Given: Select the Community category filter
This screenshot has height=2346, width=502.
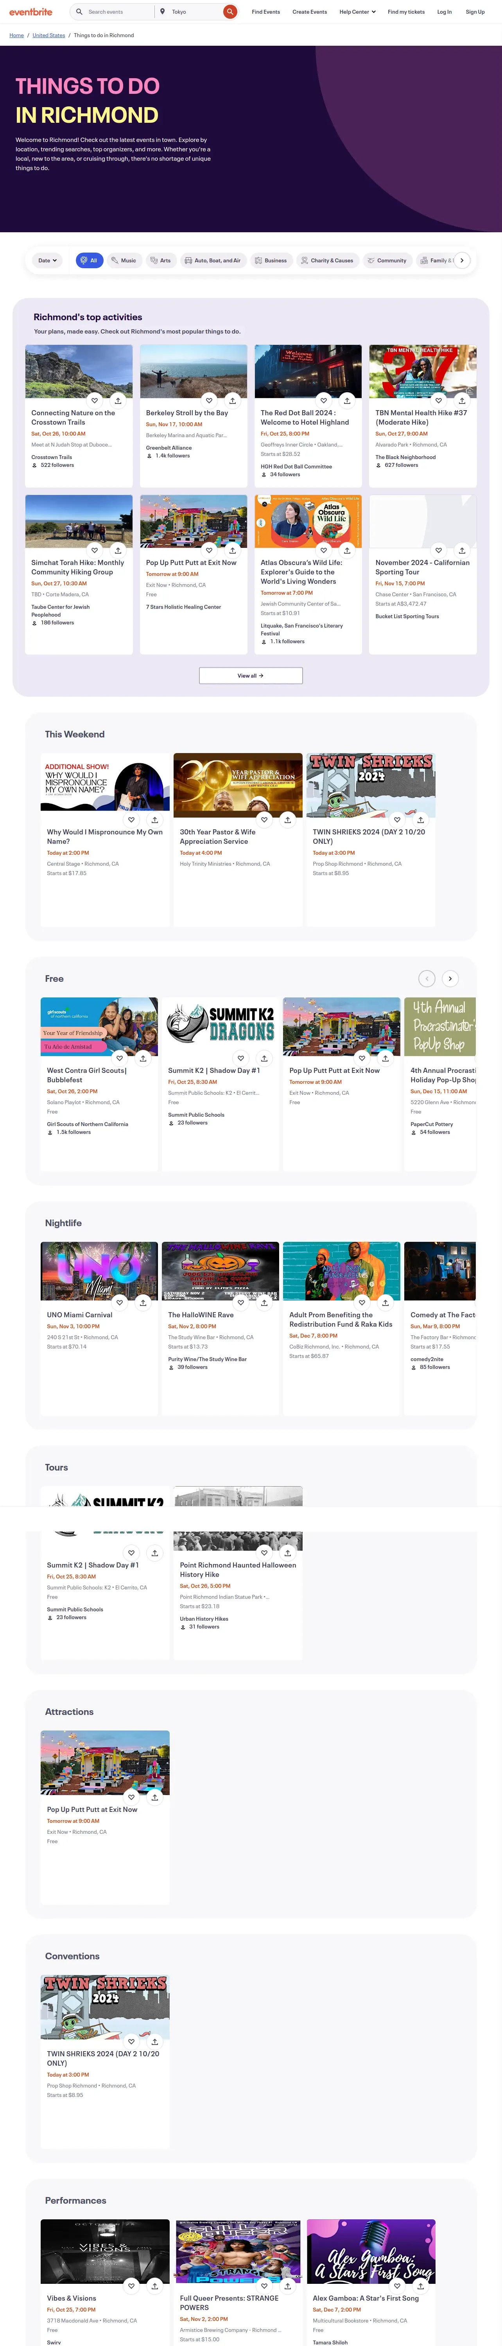Looking at the screenshot, I should 386,260.
